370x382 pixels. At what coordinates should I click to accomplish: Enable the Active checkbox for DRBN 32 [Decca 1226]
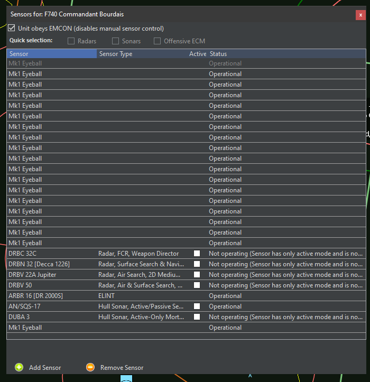point(197,264)
